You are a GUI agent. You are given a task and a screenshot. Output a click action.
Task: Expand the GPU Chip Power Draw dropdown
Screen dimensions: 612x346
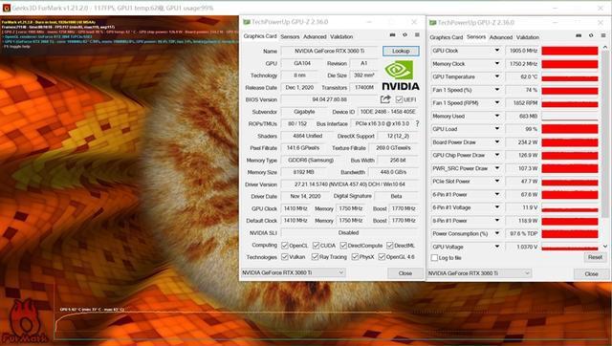pos(497,155)
